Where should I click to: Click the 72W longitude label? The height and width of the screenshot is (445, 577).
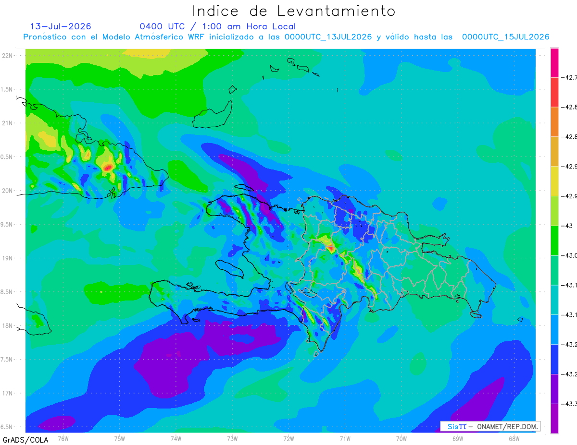(288, 438)
